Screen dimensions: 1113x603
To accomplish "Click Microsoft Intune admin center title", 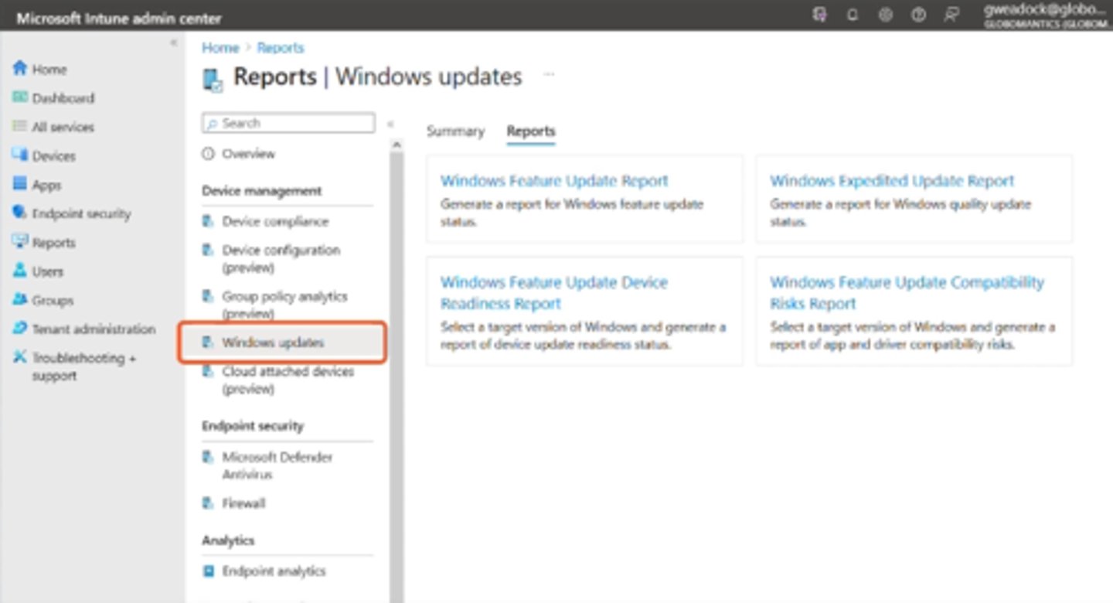I will click(118, 18).
